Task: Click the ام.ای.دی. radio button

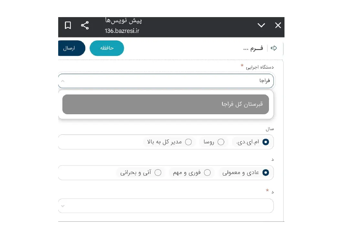Action: pos(266,142)
